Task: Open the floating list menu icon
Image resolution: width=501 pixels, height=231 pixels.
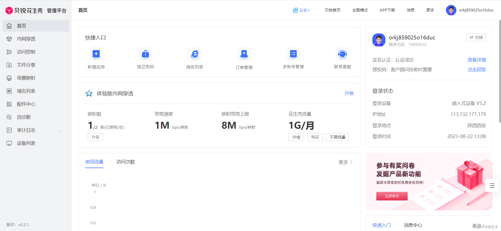Action: [x=492, y=186]
